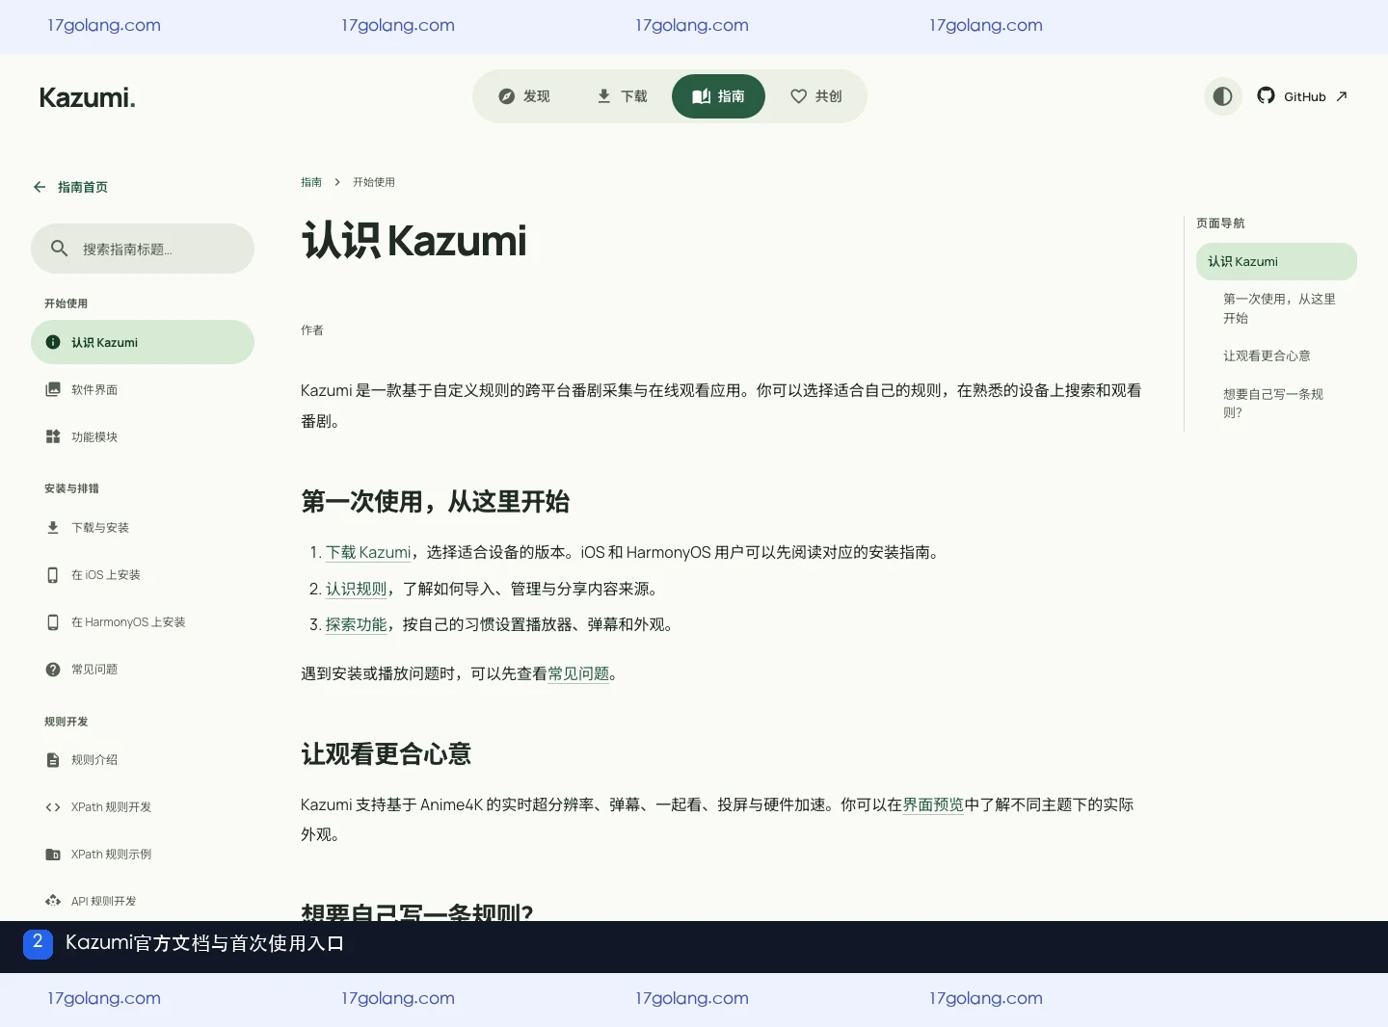Click the book icon on 指南 tab
This screenshot has height=1027, width=1388.
click(702, 96)
